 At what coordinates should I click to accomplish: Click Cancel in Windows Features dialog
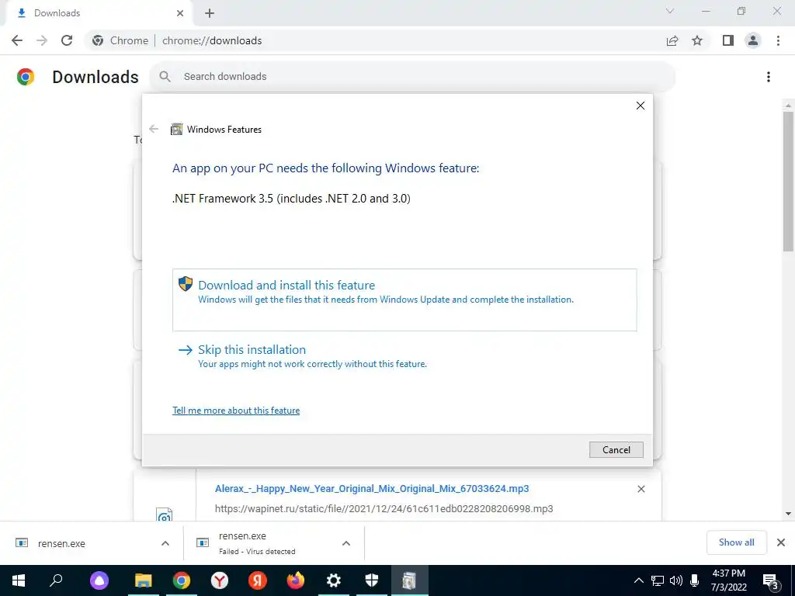(616, 449)
